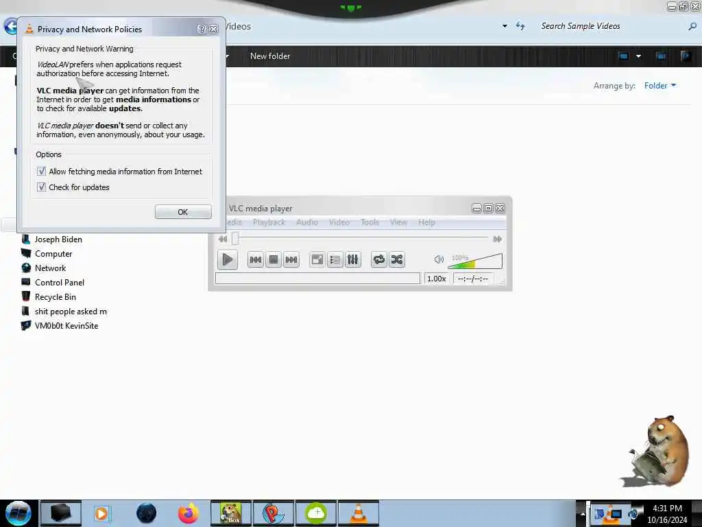
Task: Open VLC Audio menu
Action: pos(306,222)
